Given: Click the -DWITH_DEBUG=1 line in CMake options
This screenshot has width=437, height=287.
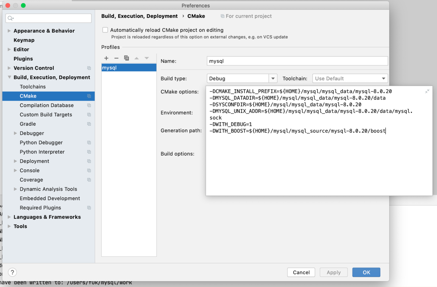Looking at the screenshot, I should [231, 124].
